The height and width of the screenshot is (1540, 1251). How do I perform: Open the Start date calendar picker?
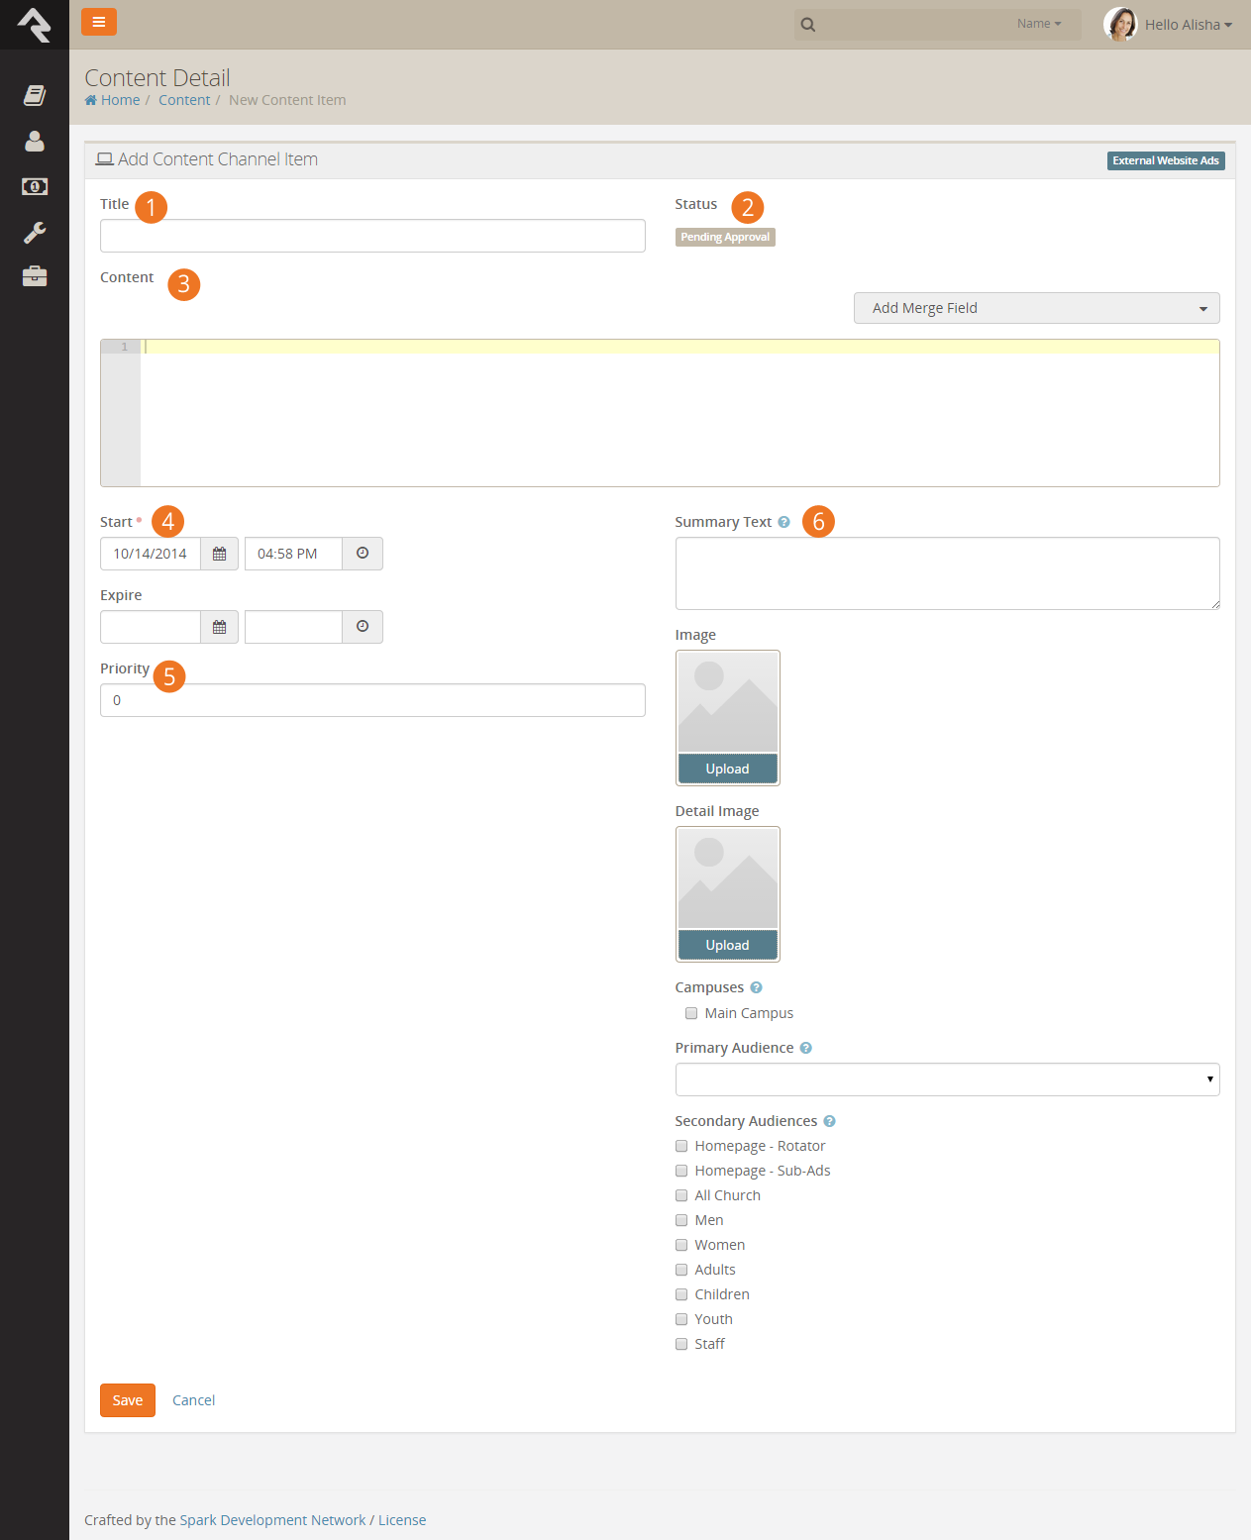click(219, 554)
